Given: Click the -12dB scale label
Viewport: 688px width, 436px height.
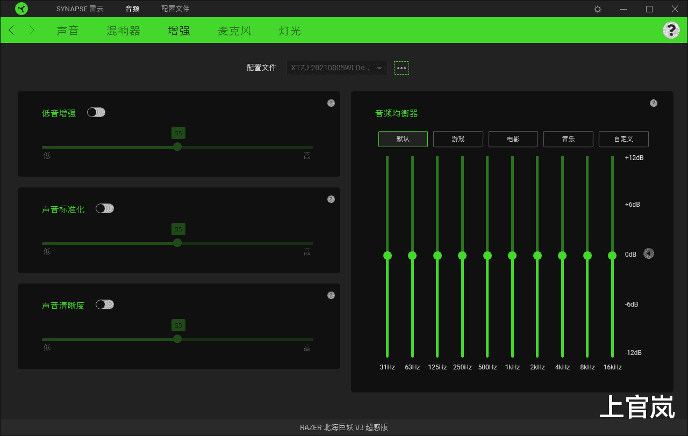Looking at the screenshot, I should point(633,353).
